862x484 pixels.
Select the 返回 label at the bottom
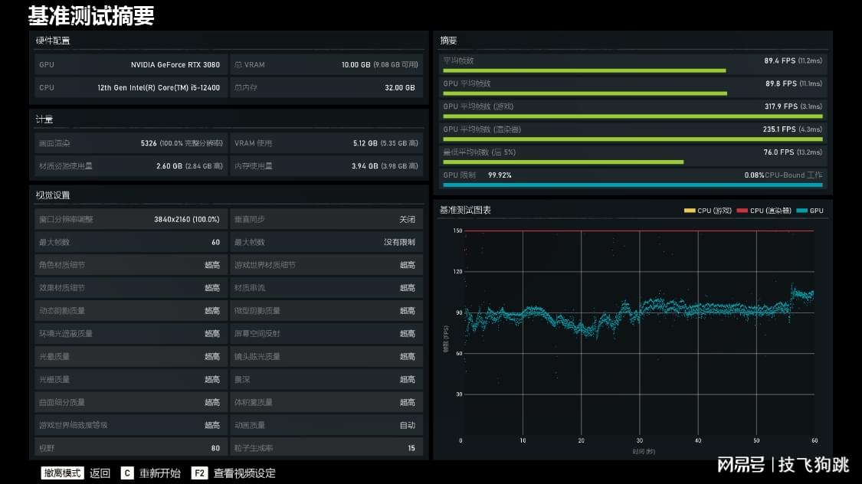coord(100,473)
